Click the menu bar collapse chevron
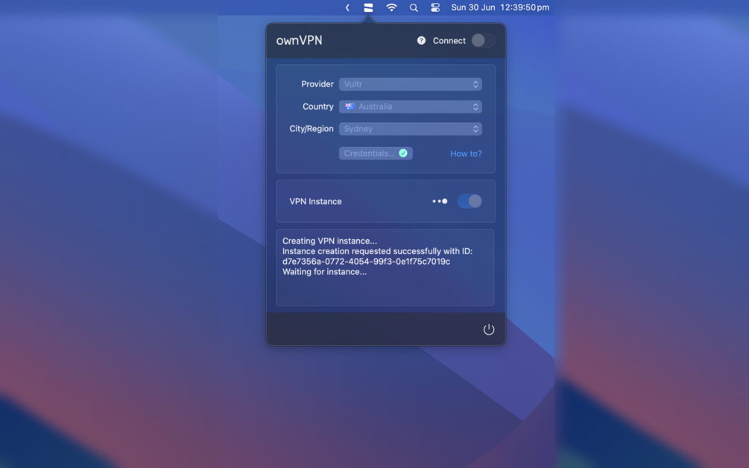 (347, 7)
